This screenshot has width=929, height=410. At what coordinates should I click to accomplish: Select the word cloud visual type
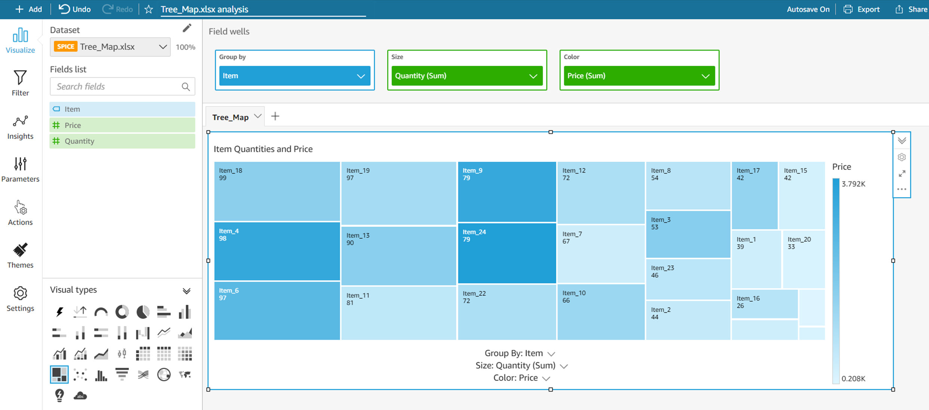click(x=80, y=395)
